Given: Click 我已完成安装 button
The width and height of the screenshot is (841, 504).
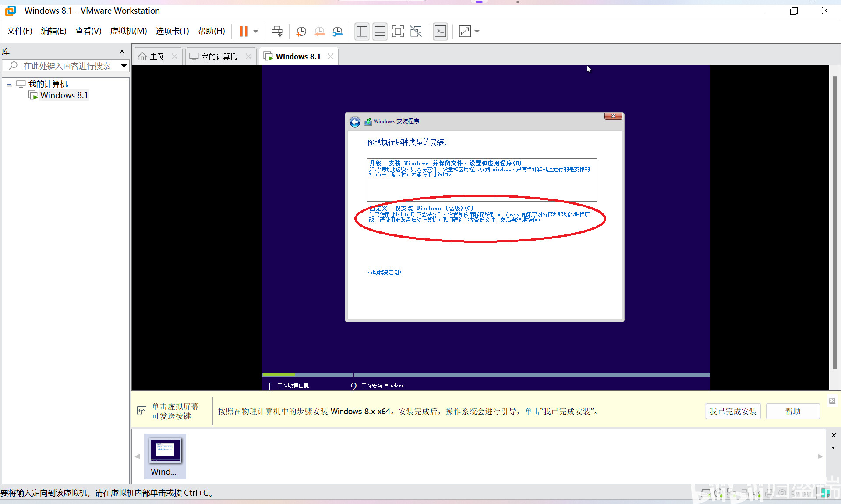Looking at the screenshot, I should tap(733, 411).
